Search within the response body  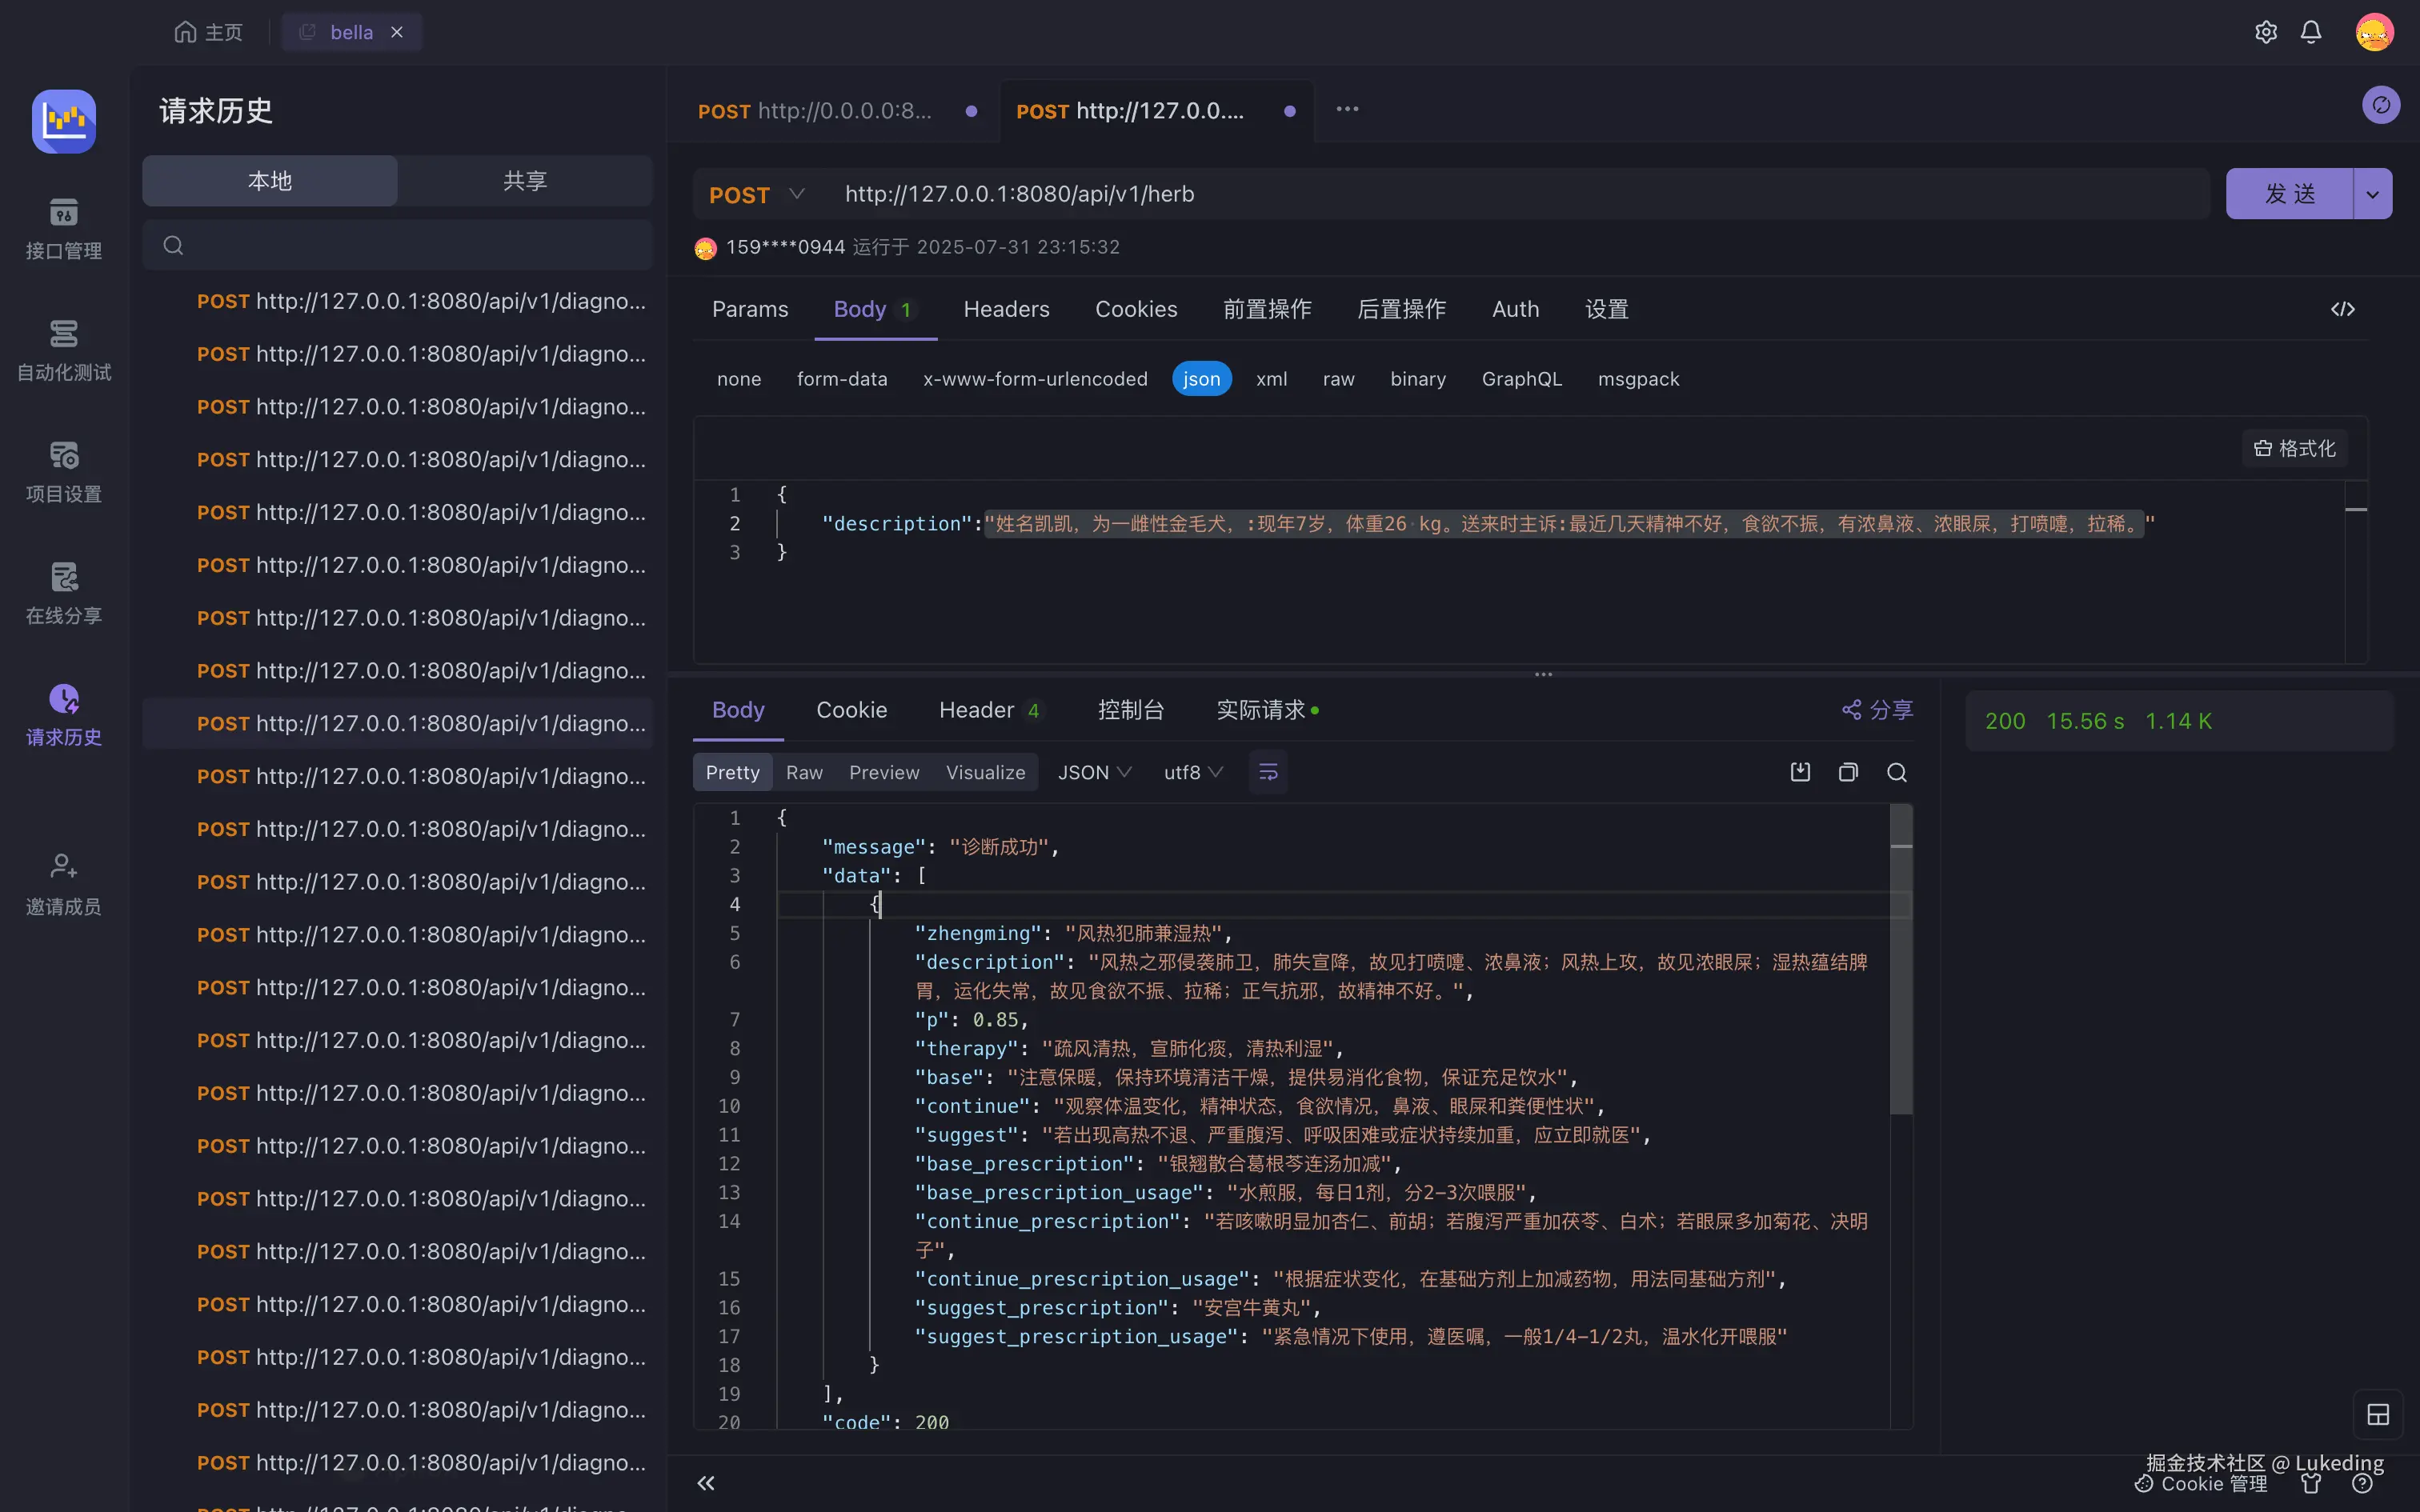[1896, 773]
